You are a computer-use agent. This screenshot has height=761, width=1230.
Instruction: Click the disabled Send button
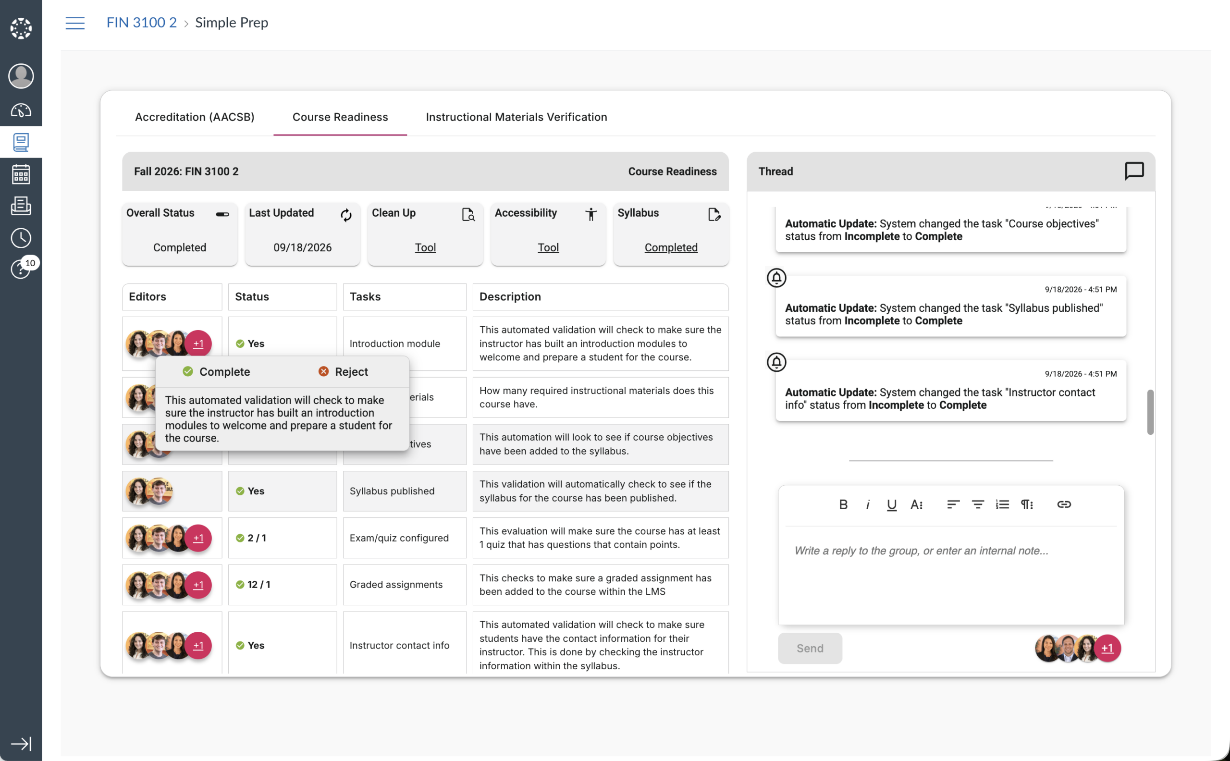810,648
